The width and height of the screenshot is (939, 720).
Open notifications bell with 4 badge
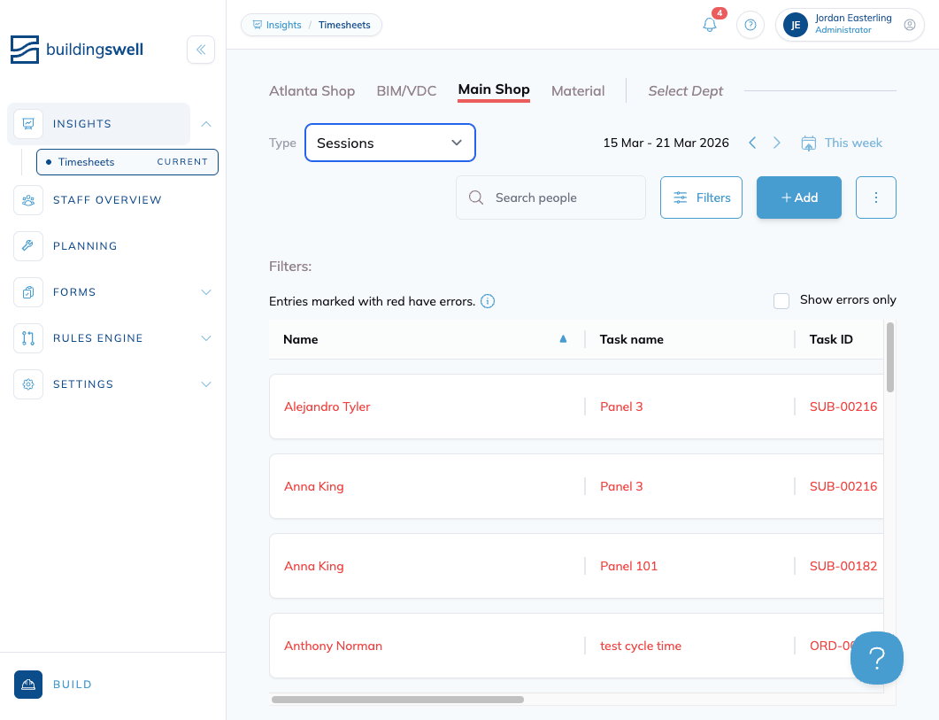click(711, 24)
